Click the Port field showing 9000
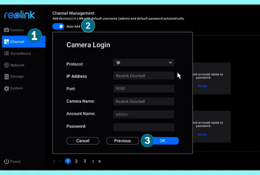The height and width of the screenshot is (175, 260). 144,89
